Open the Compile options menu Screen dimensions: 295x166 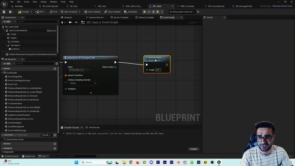[31, 12]
